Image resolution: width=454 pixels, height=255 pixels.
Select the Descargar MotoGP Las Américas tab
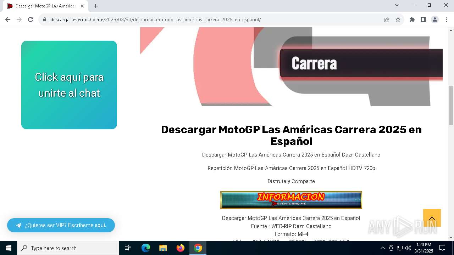(x=45, y=6)
